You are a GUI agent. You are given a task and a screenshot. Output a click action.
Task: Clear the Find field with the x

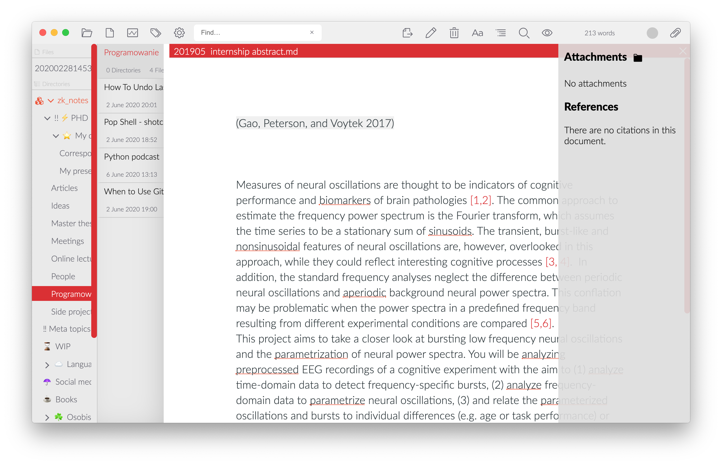[x=312, y=32]
